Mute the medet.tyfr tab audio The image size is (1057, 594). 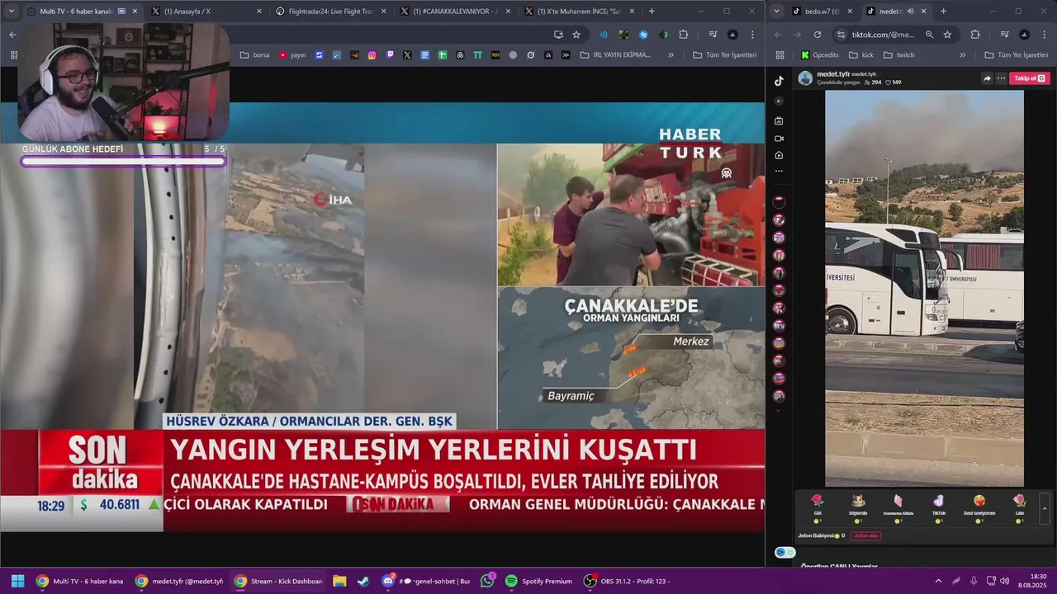pos(910,12)
